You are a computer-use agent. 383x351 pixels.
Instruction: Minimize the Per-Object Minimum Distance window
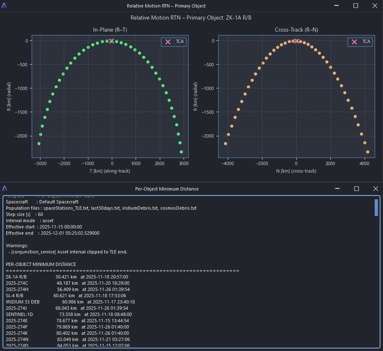(x=338, y=188)
